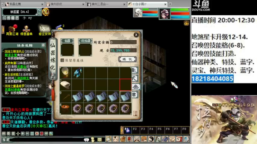Open the character face icon in bottom bar

[x=116, y=139]
